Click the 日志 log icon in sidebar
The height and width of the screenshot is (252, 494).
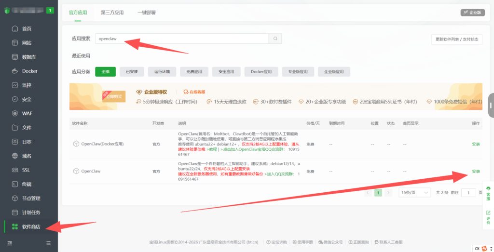(15, 142)
